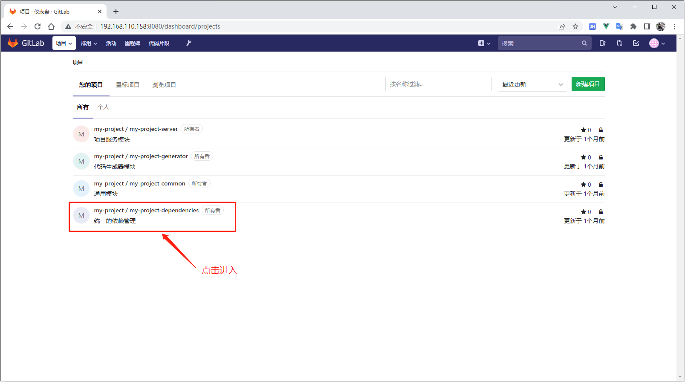
Task: Open the 项目 dropdown in navbar
Action: click(64, 43)
